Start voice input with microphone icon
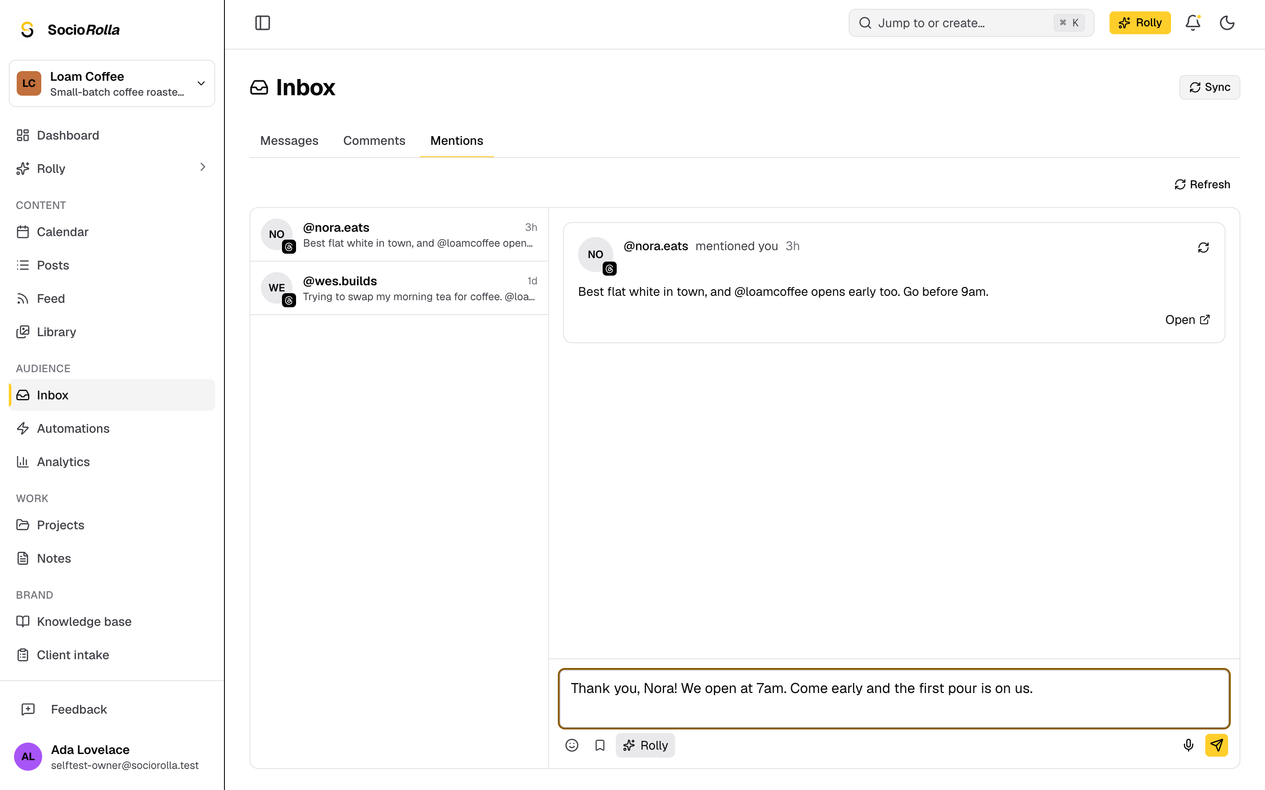The height and width of the screenshot is (790, 1265). (x=1188, y=745)
